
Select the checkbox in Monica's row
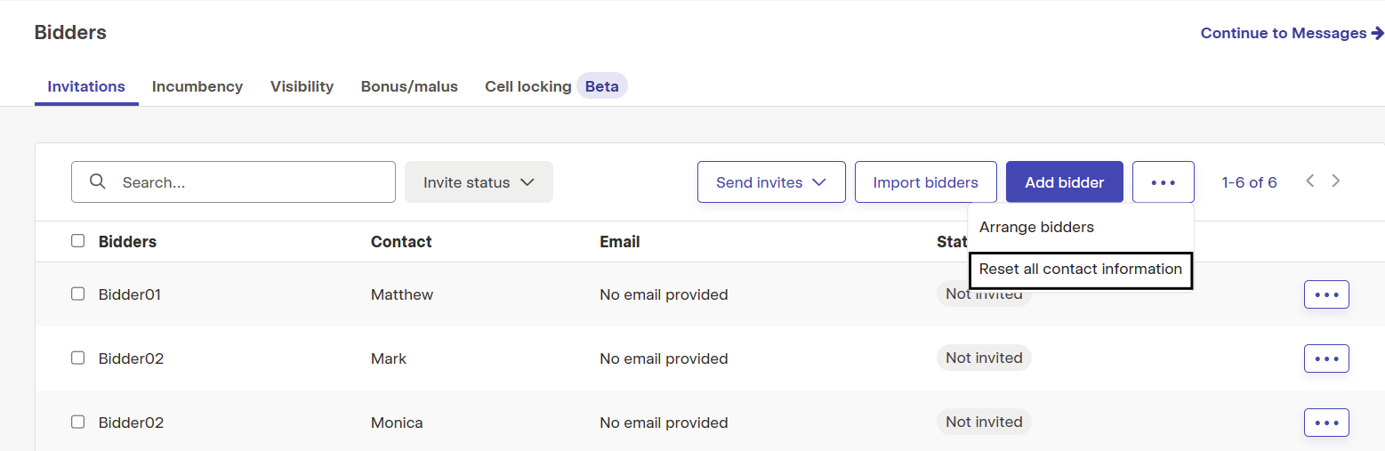point(77,422)
